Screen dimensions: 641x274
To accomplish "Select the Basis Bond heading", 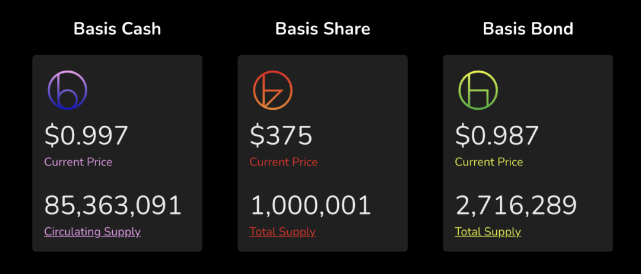I will pos(528,29).
